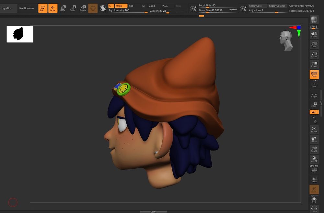The width and height of the screenshot is (324, 213).
Task: Adjust the AdjustLast slider
Action: pos(267,11)
